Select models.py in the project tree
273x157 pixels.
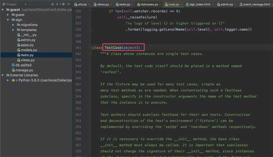pyautogui.click(x=27, y=50)
